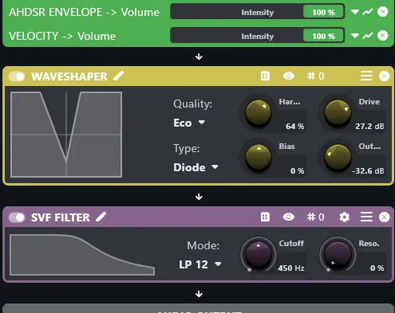
Task: Click SVF Filter frequency response display
Action: tap(82, 255)
